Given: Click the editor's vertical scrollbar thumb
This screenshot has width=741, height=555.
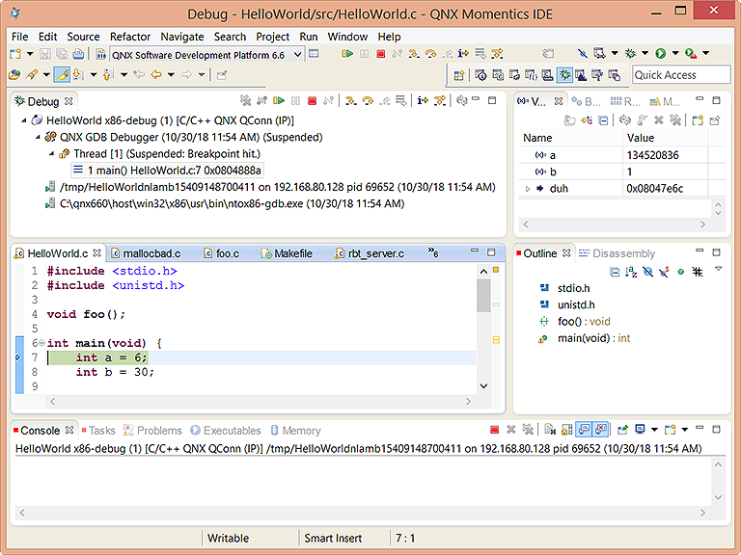Looking at the screenshot, I should (x=483, y=295).
